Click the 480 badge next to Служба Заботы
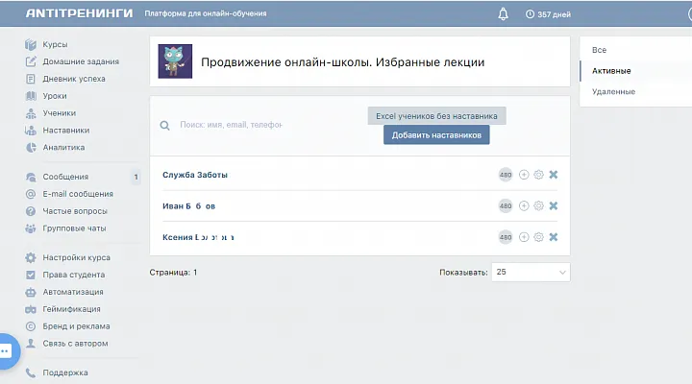 [x=506, y=175]
